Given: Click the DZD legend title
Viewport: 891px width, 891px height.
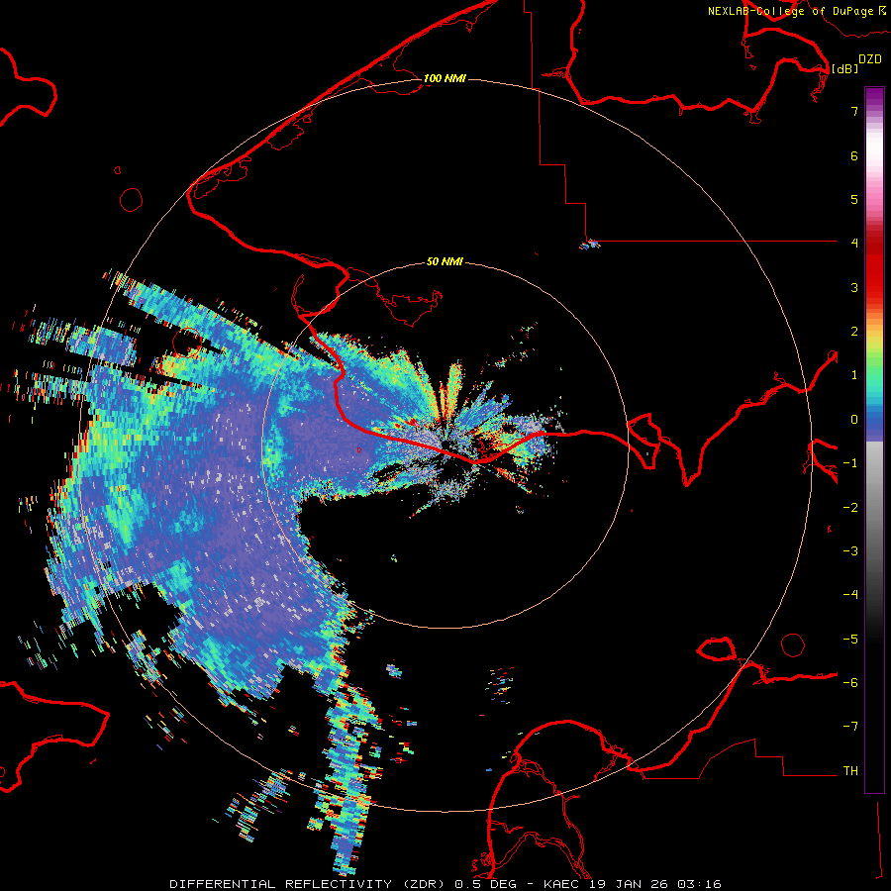Looking at the screenshot, I should (870, 59).
